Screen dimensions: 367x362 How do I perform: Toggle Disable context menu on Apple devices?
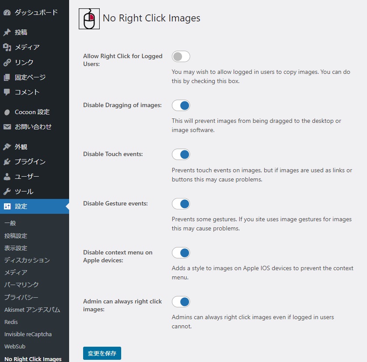click(181, 253)
